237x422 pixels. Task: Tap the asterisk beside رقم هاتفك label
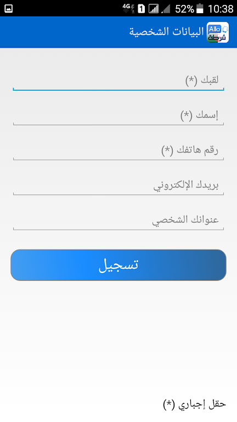(167, 151)
